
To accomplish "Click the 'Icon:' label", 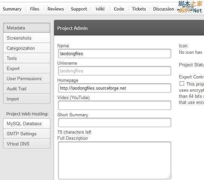I will pyautogui.click(x=183, y=46).
